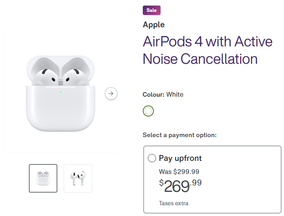Select the White colour swatch

(x=148, y=111)
